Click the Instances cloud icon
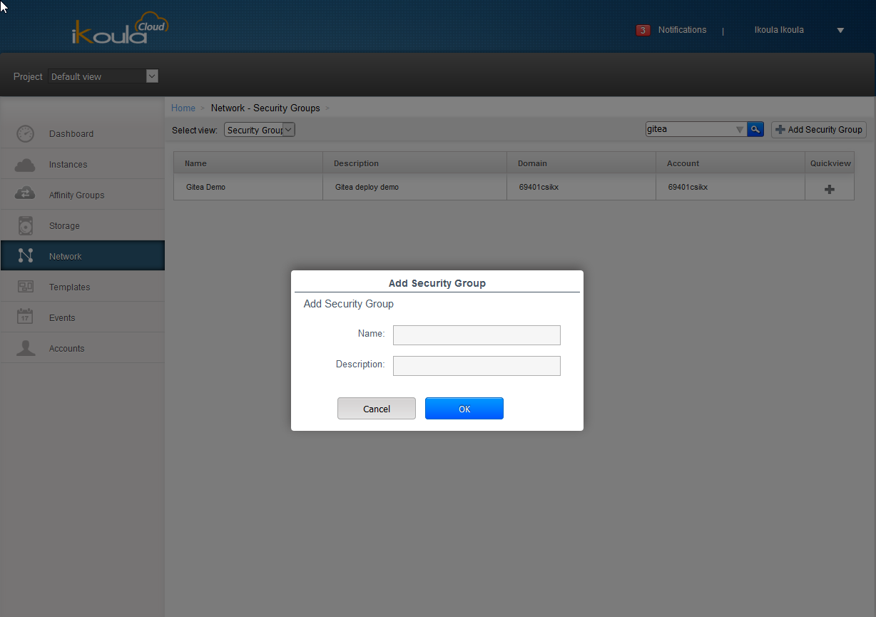876x617 pixels. tap(25, 165)
